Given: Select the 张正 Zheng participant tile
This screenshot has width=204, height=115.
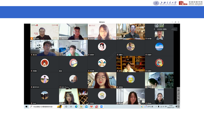Looking at the screenshot, I should coord(73,80).
